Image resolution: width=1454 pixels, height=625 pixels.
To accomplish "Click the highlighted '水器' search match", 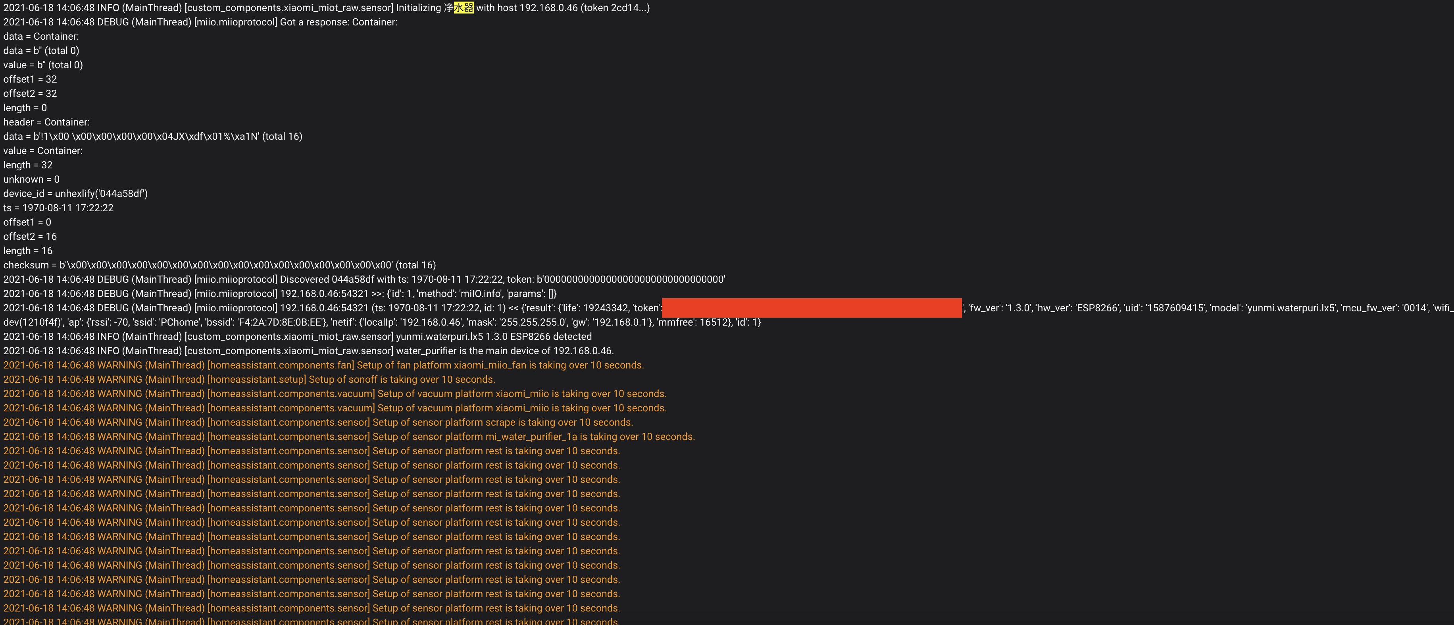I will [464, 8].
